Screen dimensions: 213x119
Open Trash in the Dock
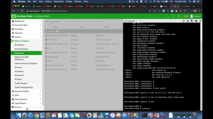(x=194, y=115)
